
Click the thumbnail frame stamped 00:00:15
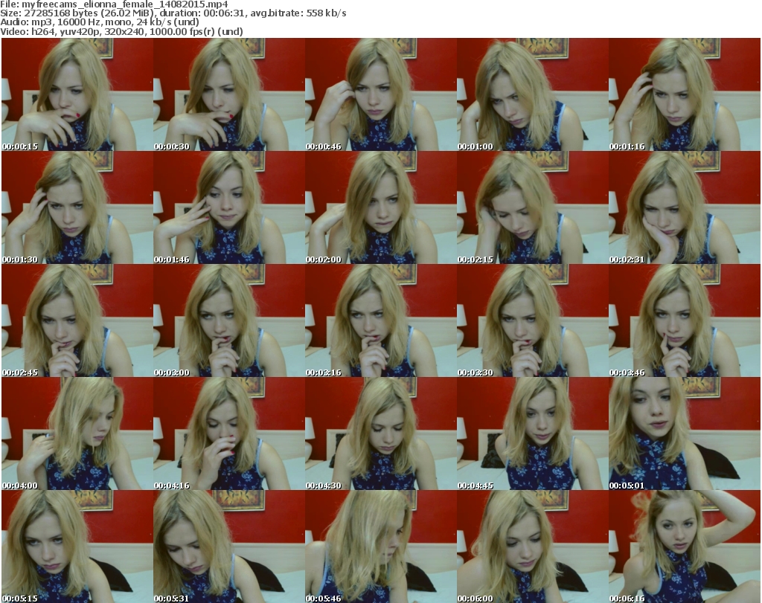point(77,94)
